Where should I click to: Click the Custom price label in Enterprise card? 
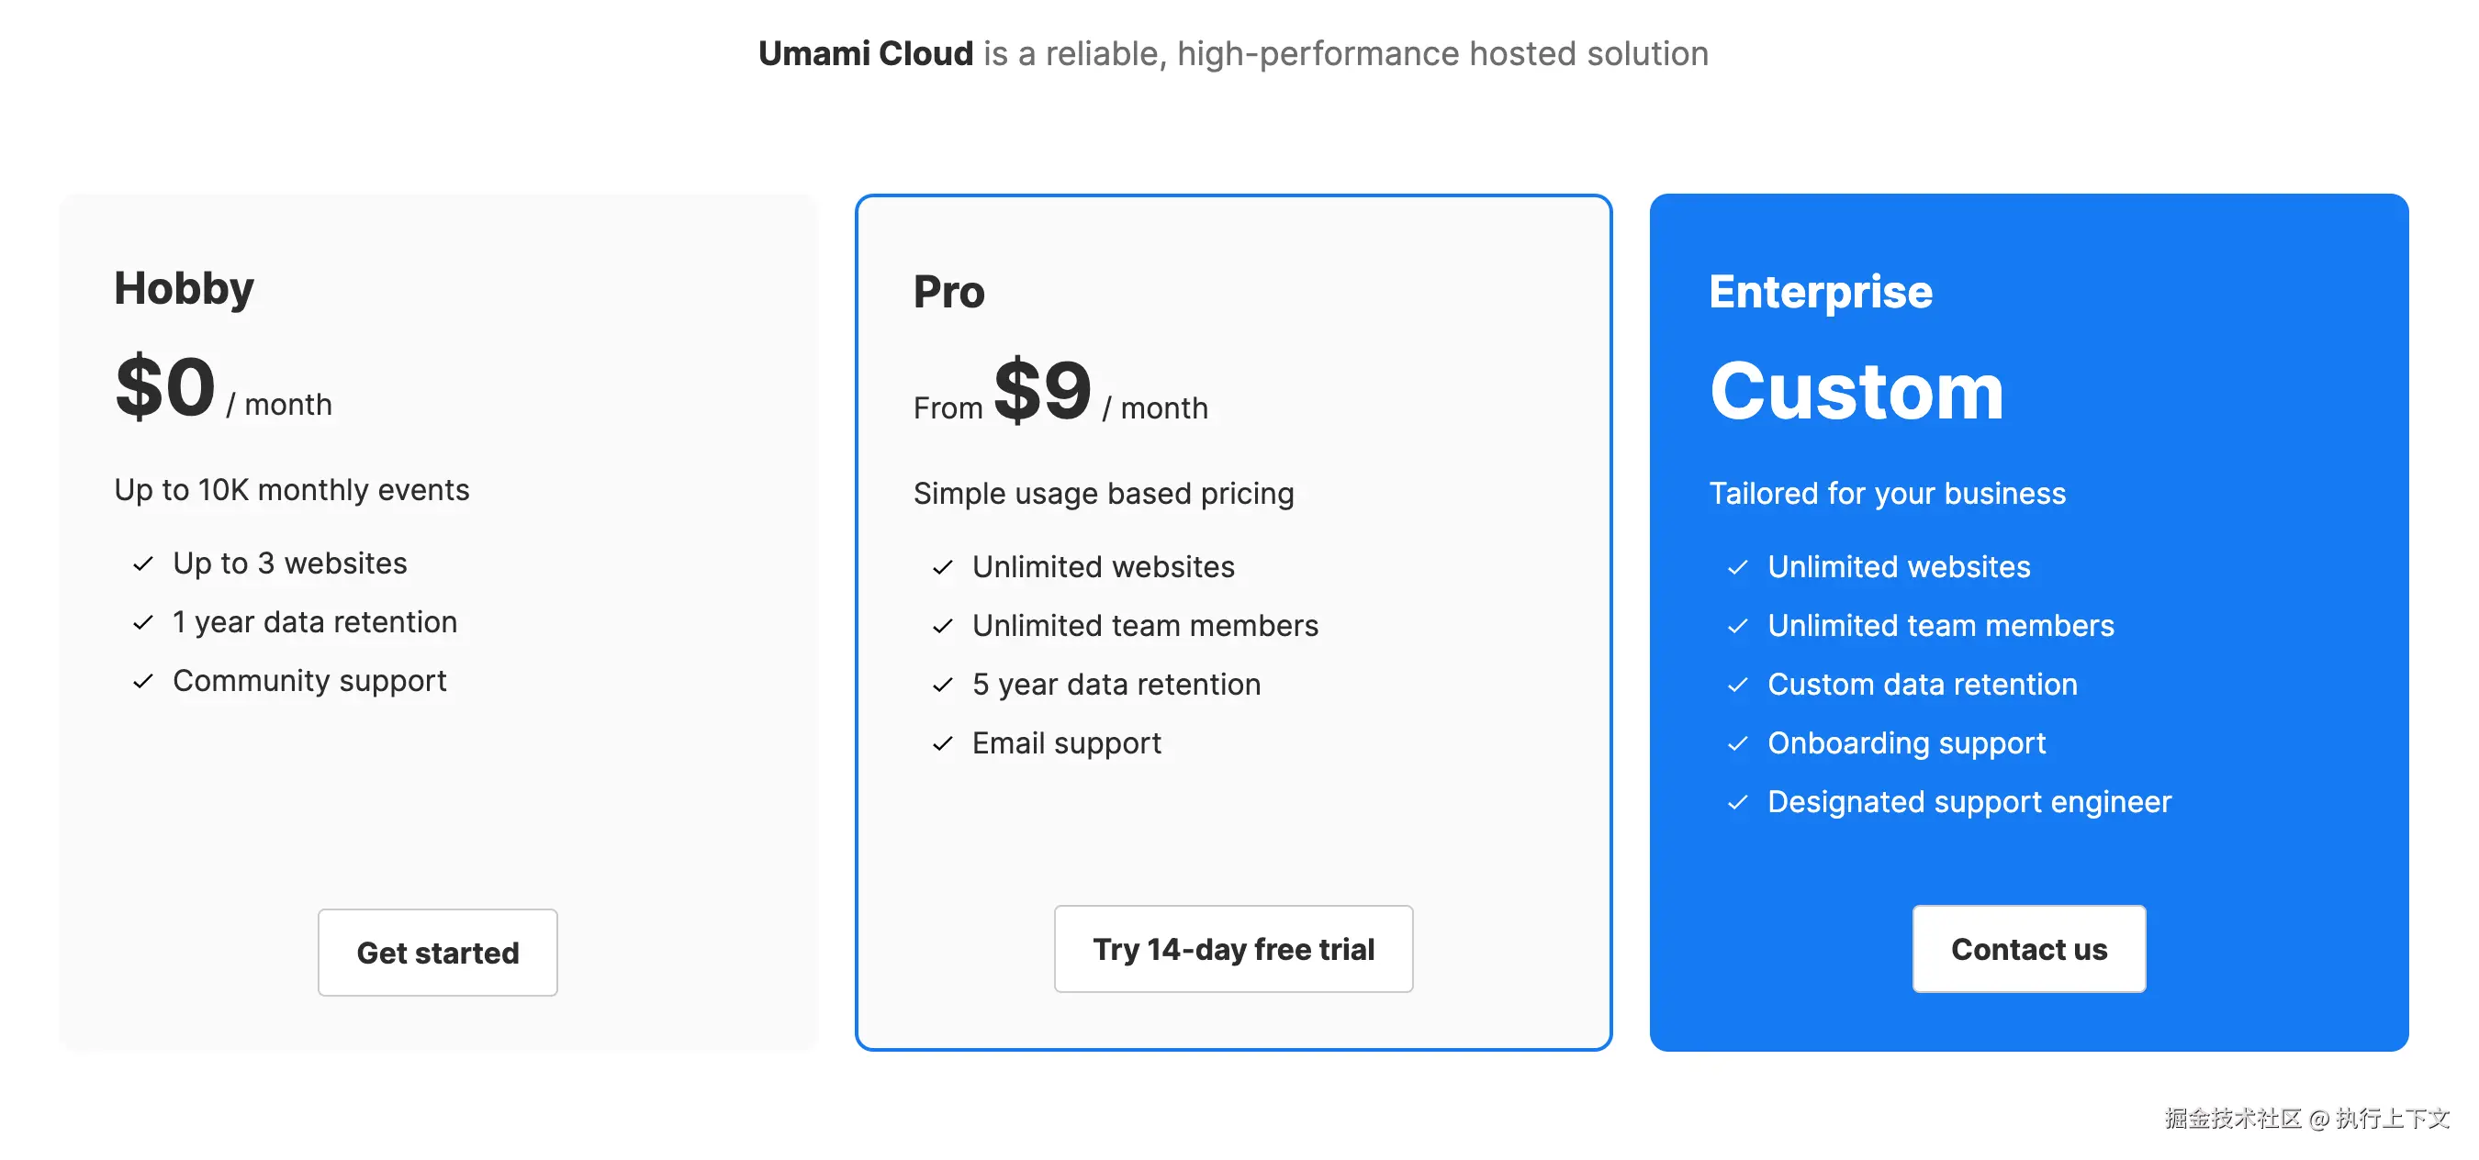coord(1856,391)
